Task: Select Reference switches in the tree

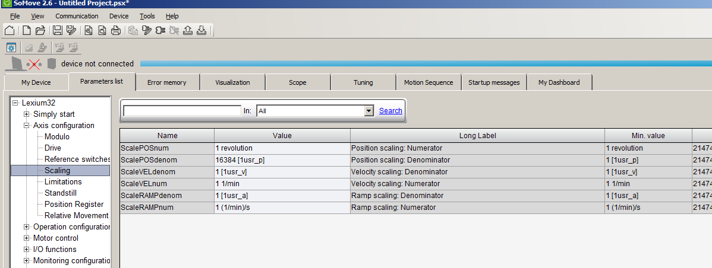Action: point(77,159)
